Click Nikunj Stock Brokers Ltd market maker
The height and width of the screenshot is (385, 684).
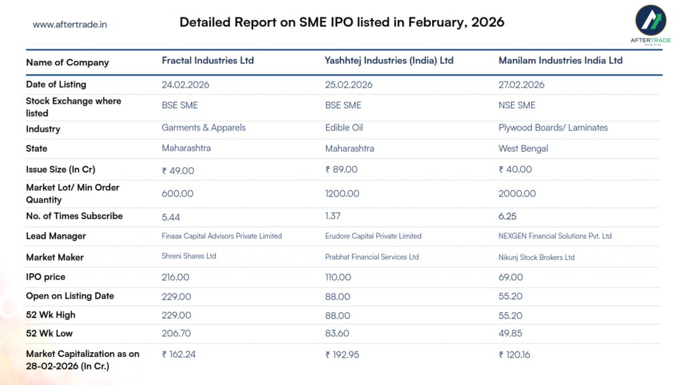[x=536, y=257]
